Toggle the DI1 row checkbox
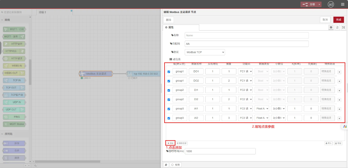The image size is (348, 168). [x=169, y=90]
